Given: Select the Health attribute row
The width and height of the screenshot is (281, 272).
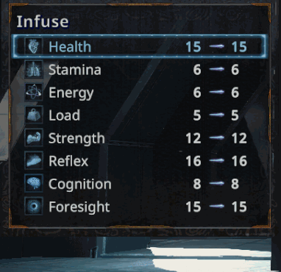Looking at the screenshot, I should (140, 46).
